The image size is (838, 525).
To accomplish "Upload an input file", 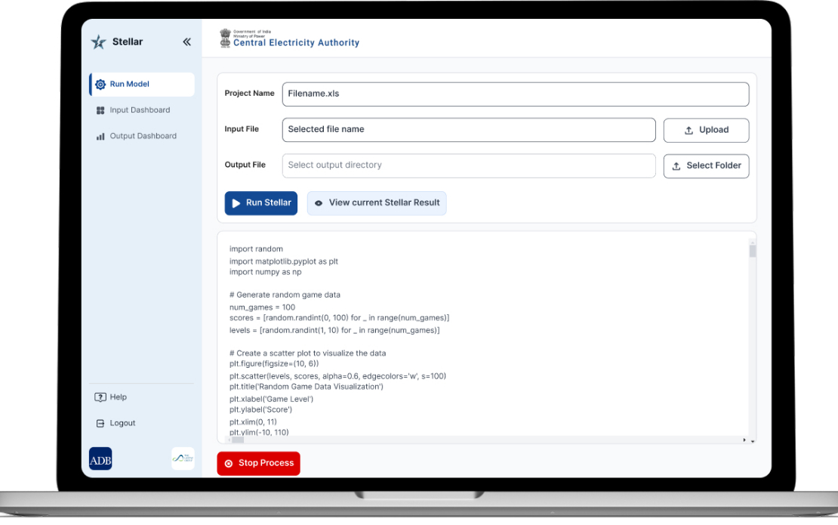I will [706, 131].
